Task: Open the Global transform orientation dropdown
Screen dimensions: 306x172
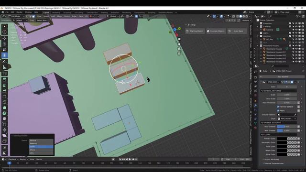Action: pyautogui.click(x=113, y=16)
